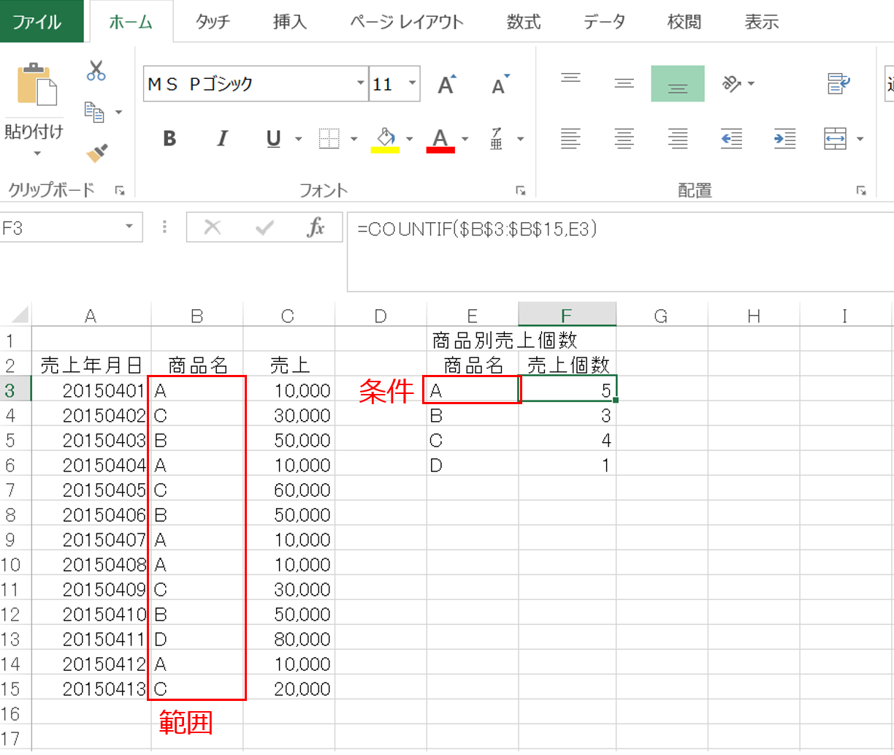This screenshot has height=755, width=894.
Task: Open the font name dropdown
Action: [x=360, y=84]
